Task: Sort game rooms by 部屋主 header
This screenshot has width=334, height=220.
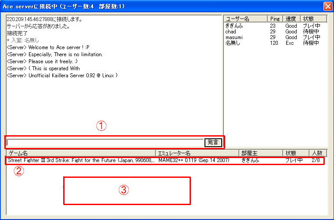Action: [x=261, y=153]
